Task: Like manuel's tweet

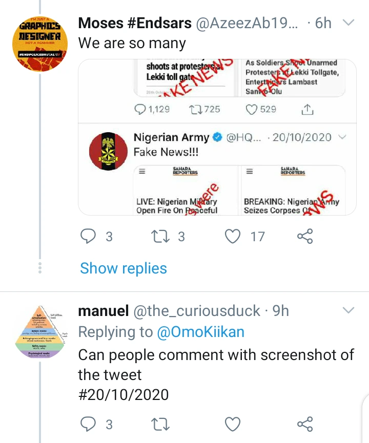Action: click(233, 424)
